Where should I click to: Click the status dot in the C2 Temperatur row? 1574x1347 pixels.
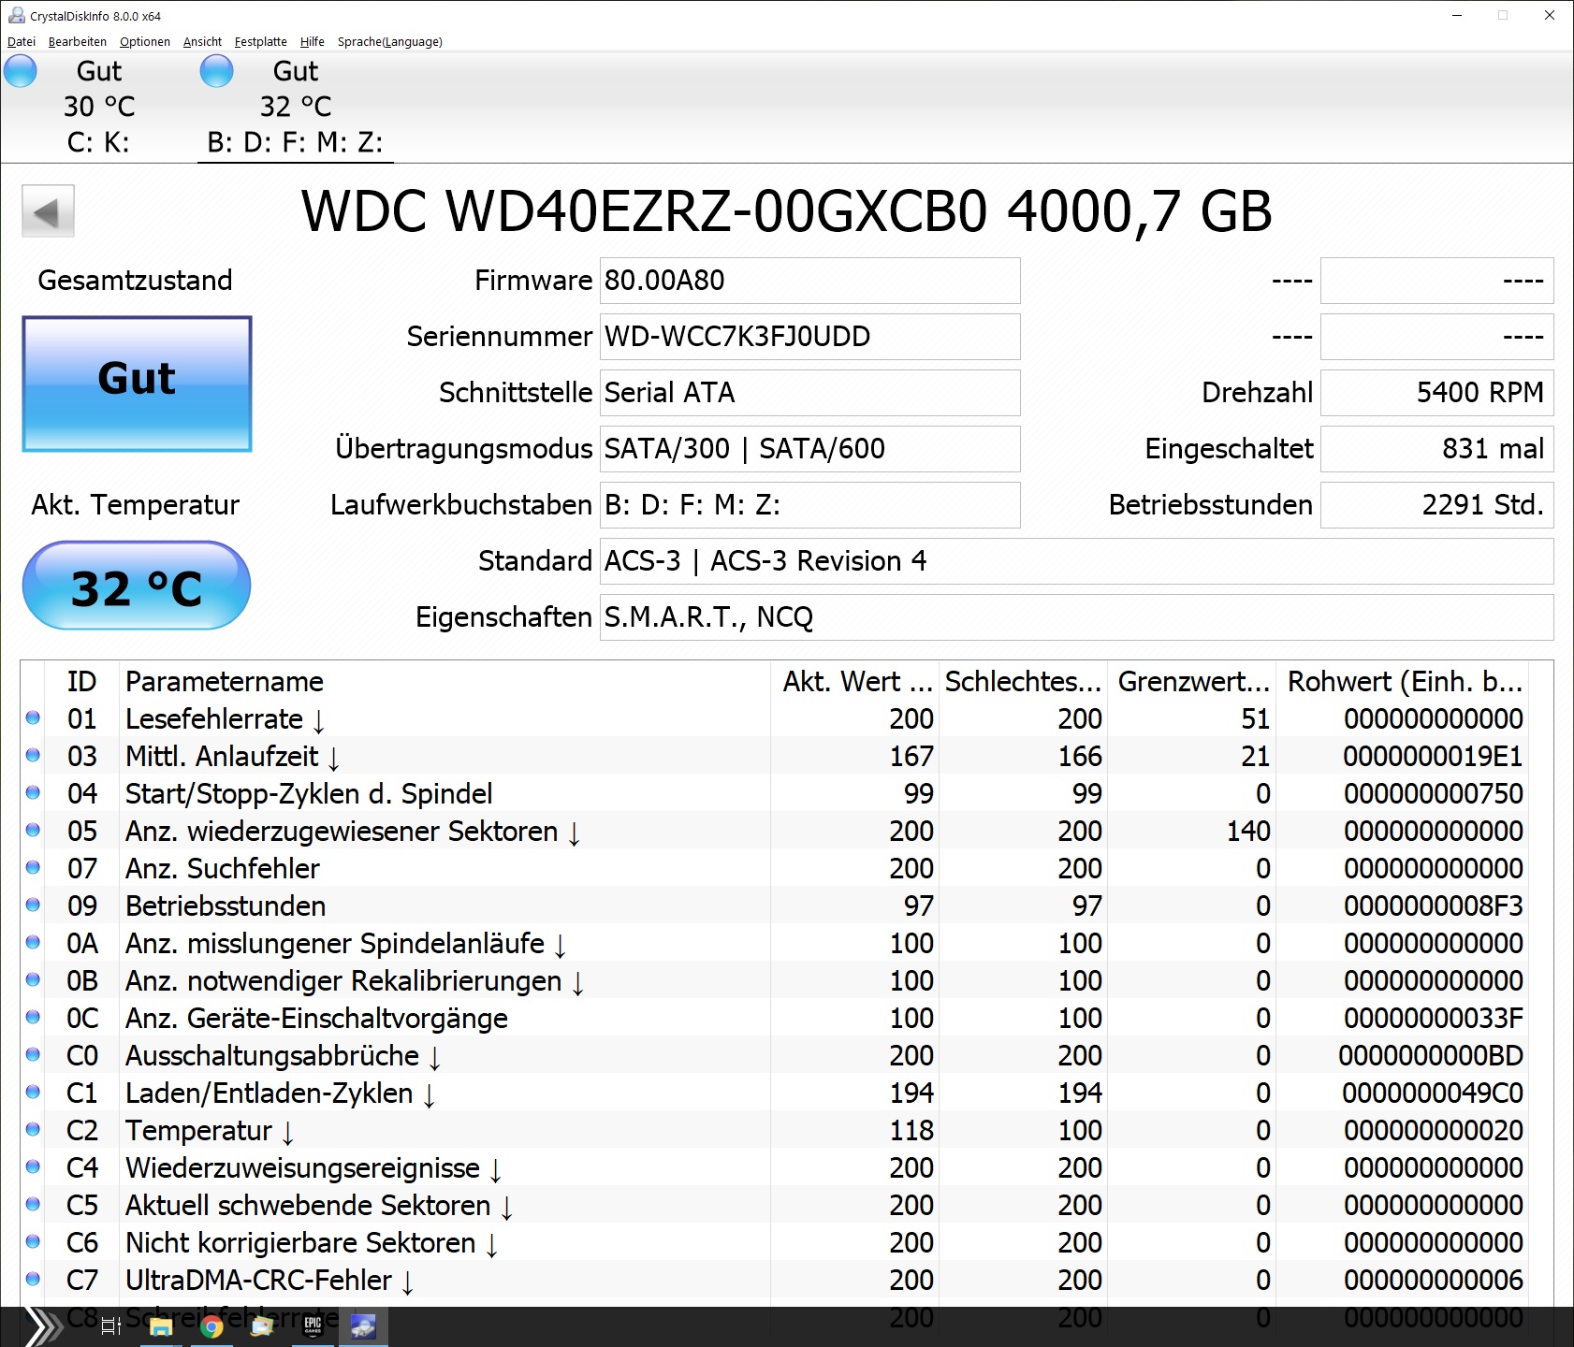click(x=33, y=1129)
